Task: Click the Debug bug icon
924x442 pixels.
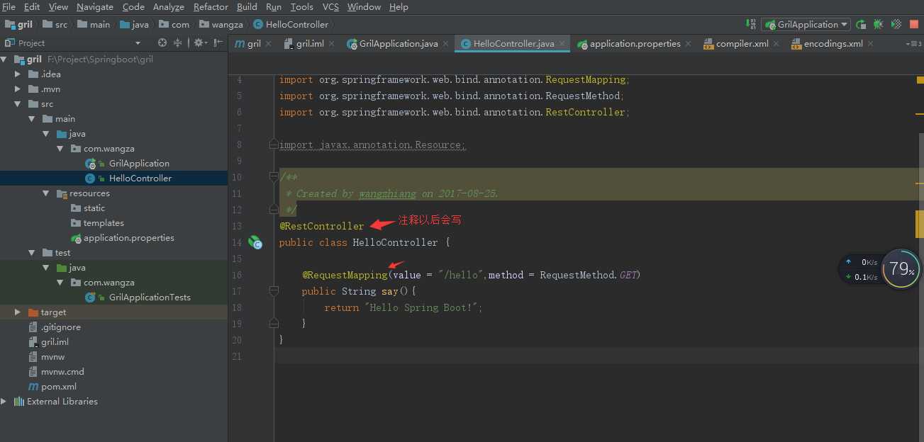Action: click(x=878, y=24)
